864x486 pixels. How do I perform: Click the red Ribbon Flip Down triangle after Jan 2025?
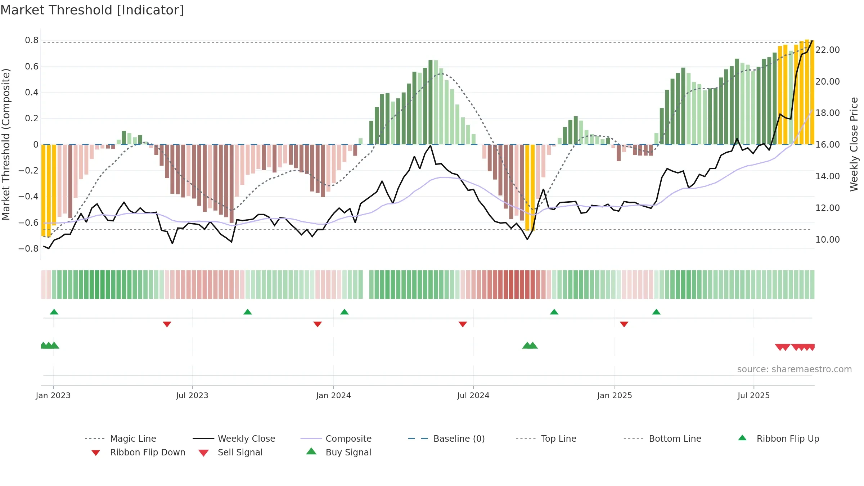(x=624, y=324)
